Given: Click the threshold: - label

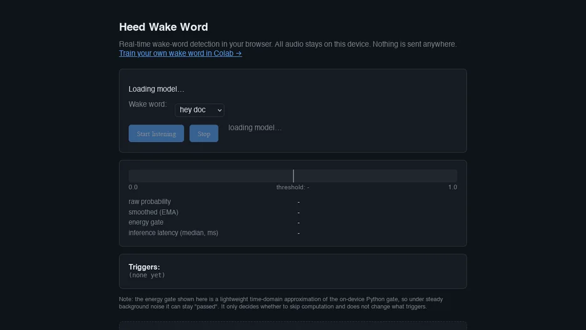Looking at the screenshot, I should tap(292, 187).
